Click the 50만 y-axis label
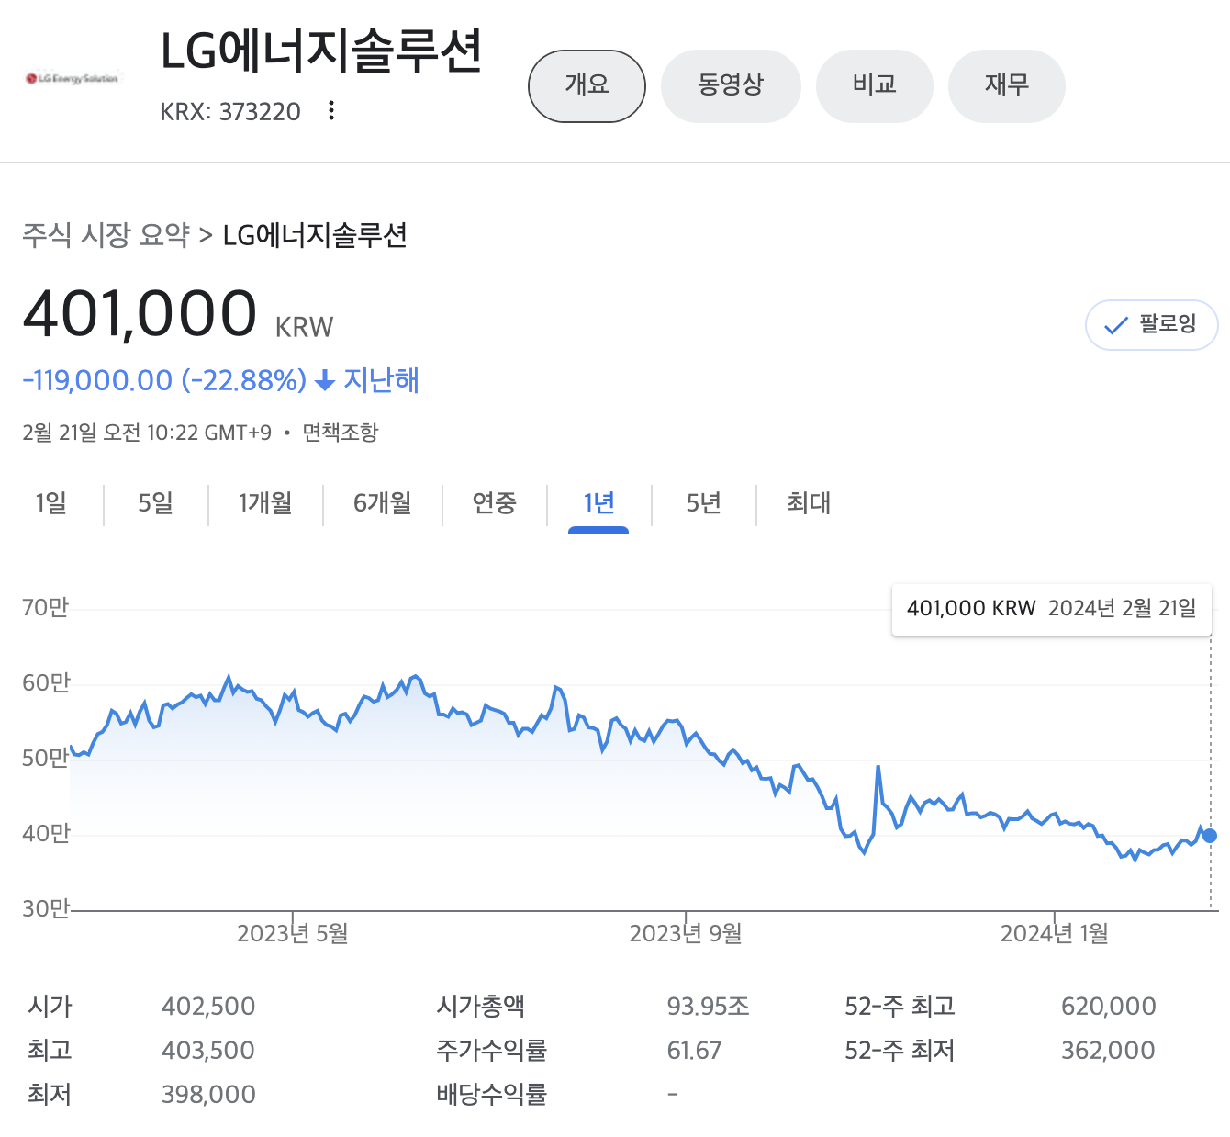 (46, 759)
